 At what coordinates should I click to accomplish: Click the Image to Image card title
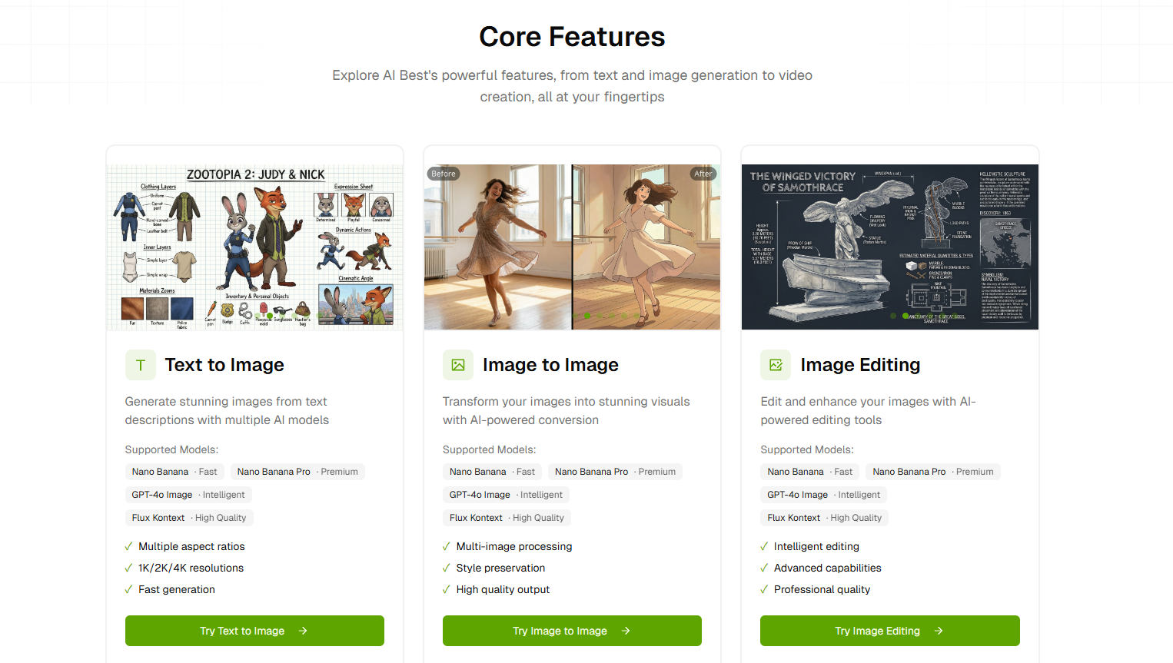click(x=550, y=365)
